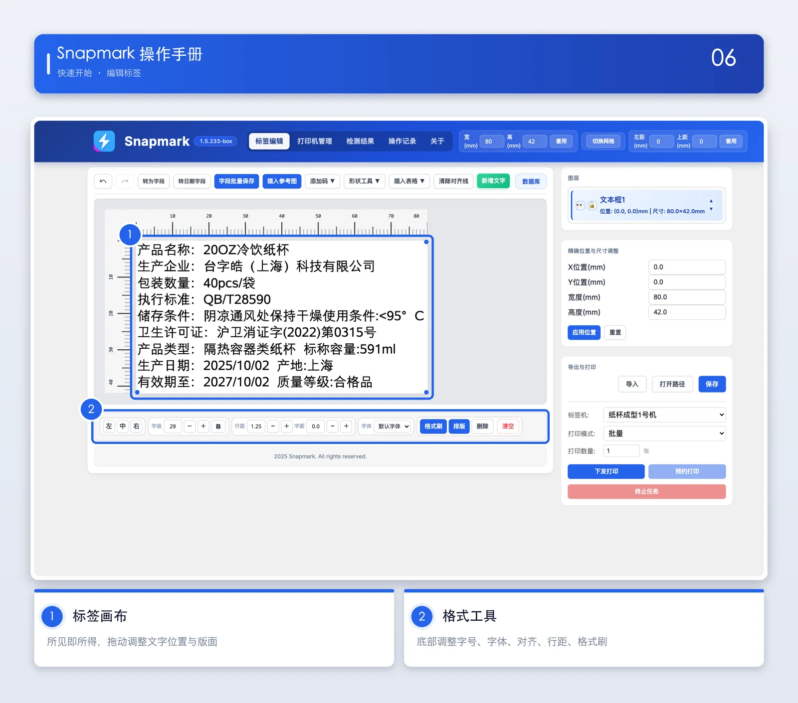The image size is (798, 703).
Task: Click the 清除对齐线 button
Action: [453, 181]
